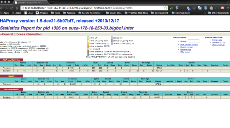Click the Hide 'DOWN' servers link
Image resolution: width=230 pixels, height=128 pixels.
click(189, 44)
